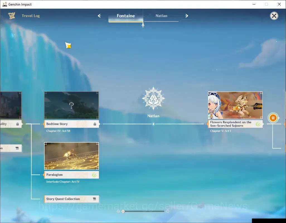Click list icon on left partial collection entry

click(x=17, y=148)
